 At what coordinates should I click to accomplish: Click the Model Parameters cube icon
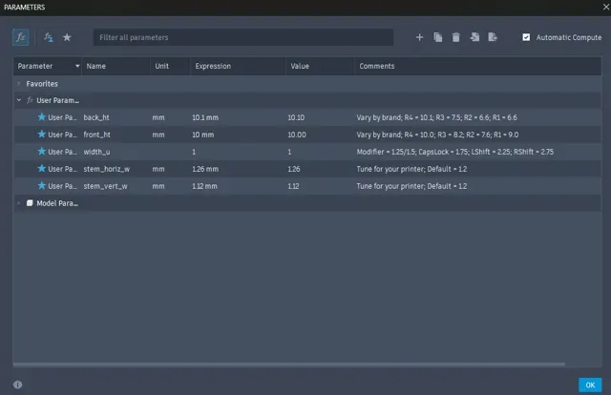(x=30, y=203)
